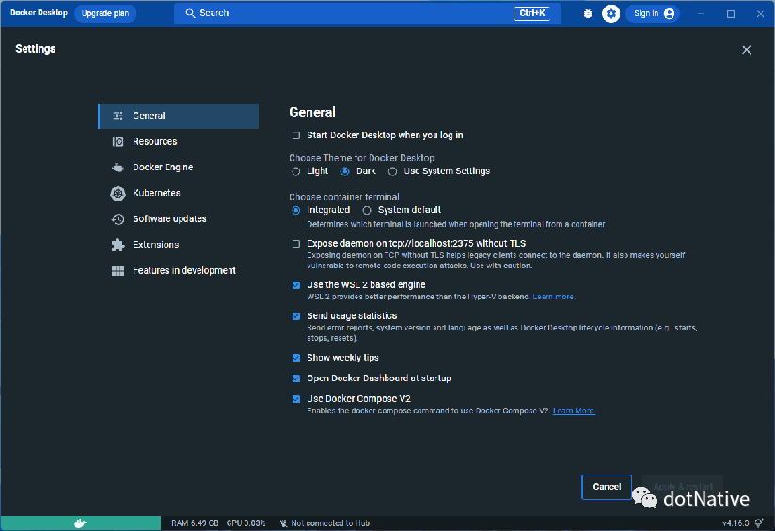Open the Resources settings section
775x531 pixels.
pyautogui.click(x=179, y=142)
